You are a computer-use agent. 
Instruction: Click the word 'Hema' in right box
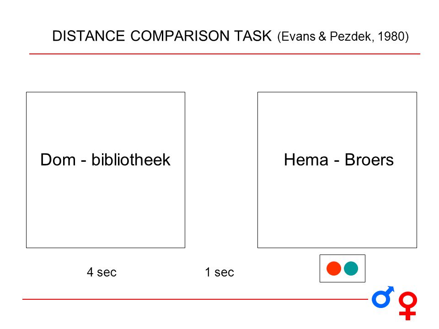pos(306,160)
